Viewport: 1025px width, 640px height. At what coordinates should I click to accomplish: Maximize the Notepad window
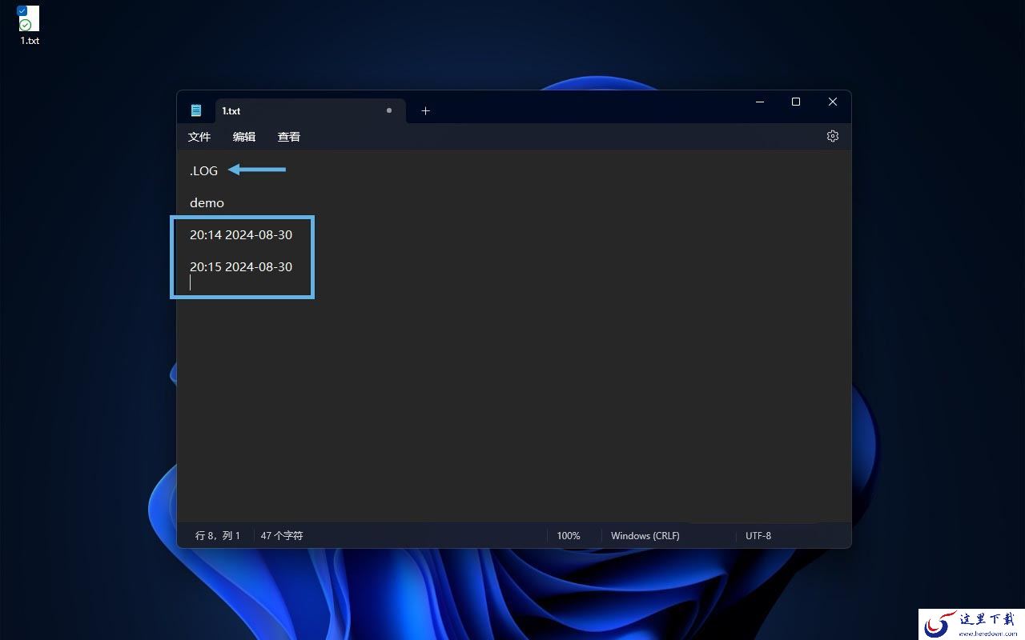coord(796,102)
